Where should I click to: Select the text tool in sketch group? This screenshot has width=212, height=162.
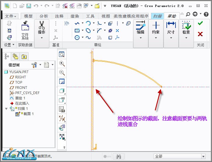(99, 37)
